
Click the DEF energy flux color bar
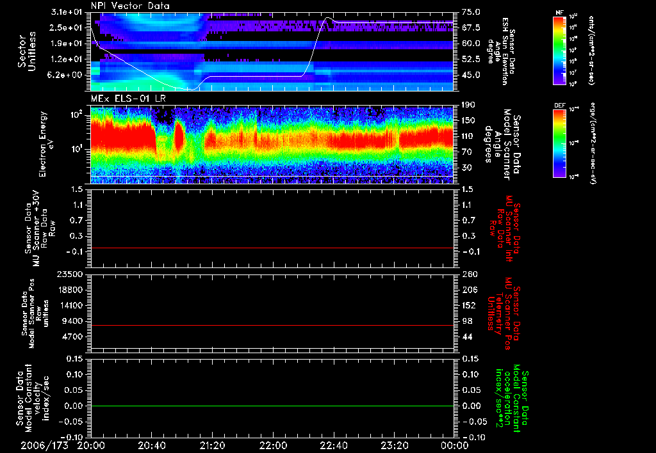click(560, 143)
